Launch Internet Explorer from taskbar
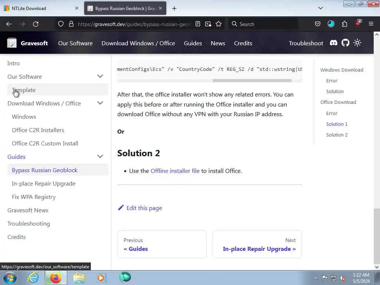The image size is (380, 285). pyautogui.click(x=33, y=278)
